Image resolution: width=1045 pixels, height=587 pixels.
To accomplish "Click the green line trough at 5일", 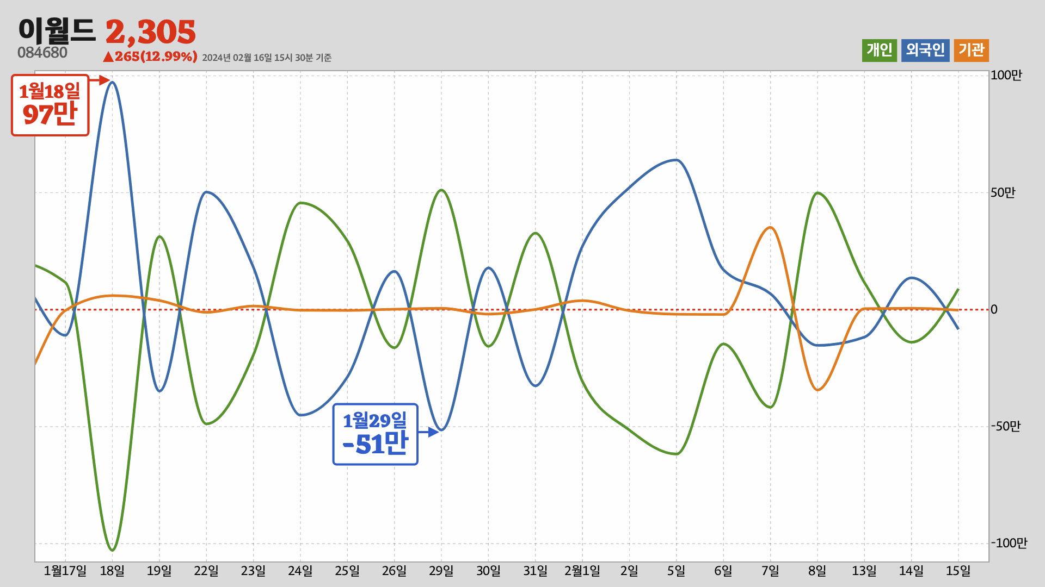I will 677,454.
